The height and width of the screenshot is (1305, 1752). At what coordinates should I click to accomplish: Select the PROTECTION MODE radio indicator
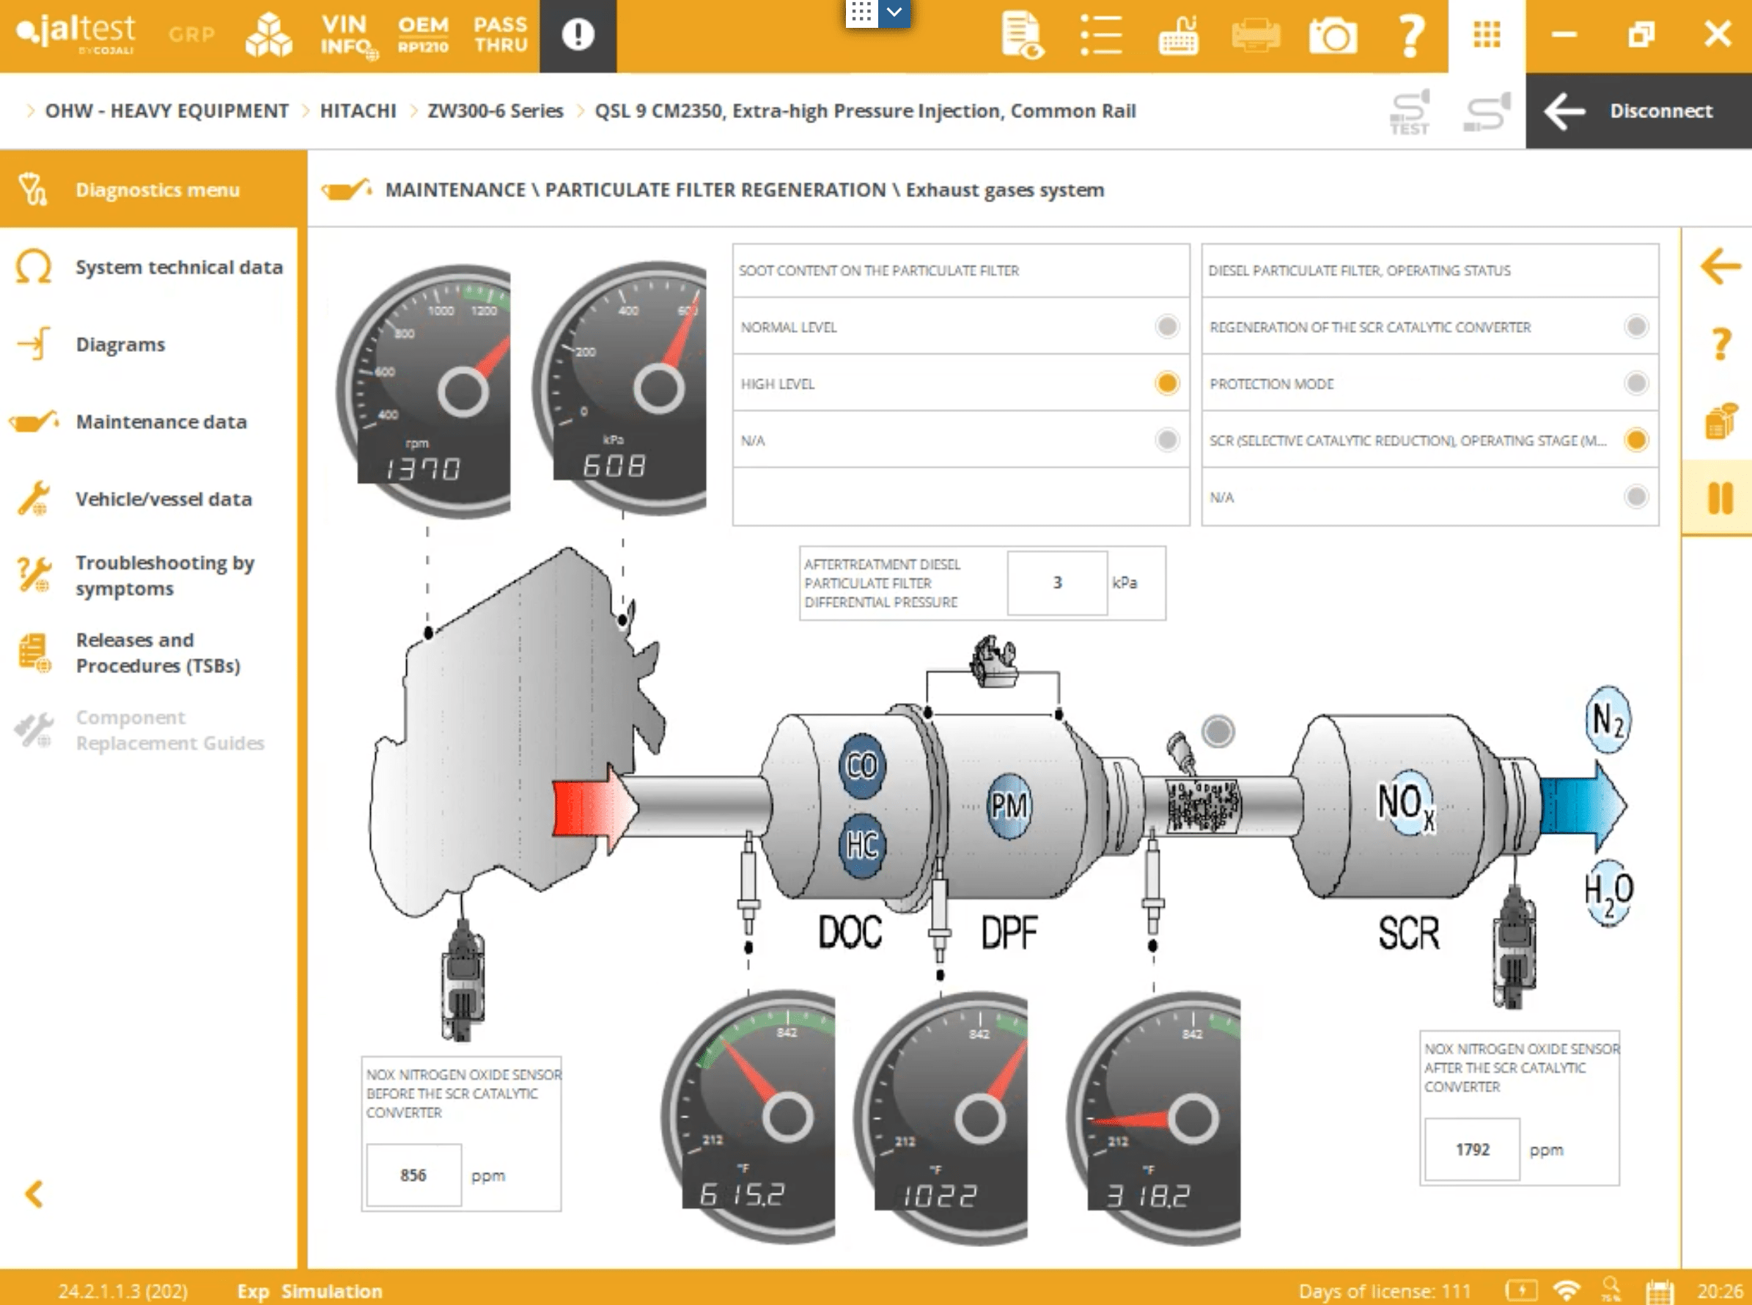point(1636,383)
